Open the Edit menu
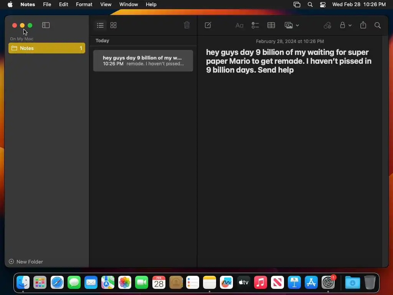This screenshot has height=295, width=393. pyautogui.click(x=63, y=5)
